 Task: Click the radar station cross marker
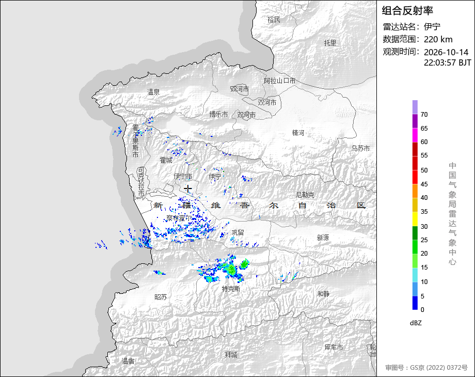(x=188, y=189)
